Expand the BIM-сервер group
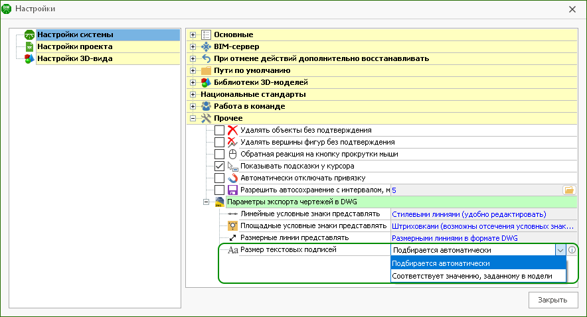 point(193,46)
